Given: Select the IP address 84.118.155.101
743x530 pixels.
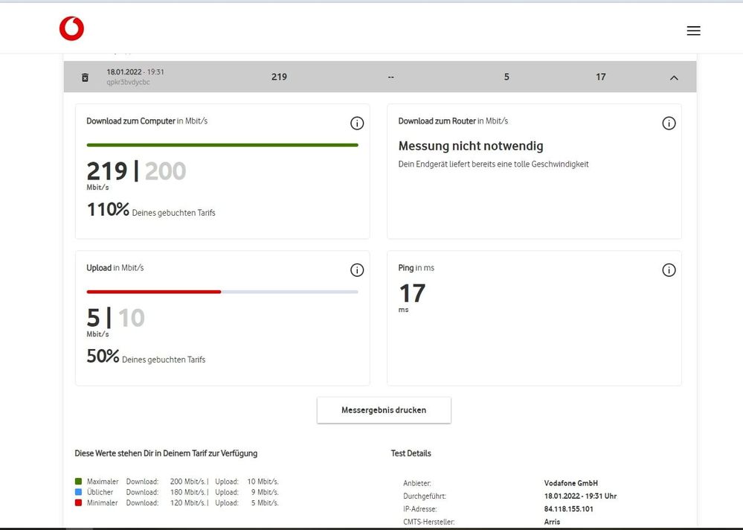Looking at the screenshot, I should click(x=568, y=509).
